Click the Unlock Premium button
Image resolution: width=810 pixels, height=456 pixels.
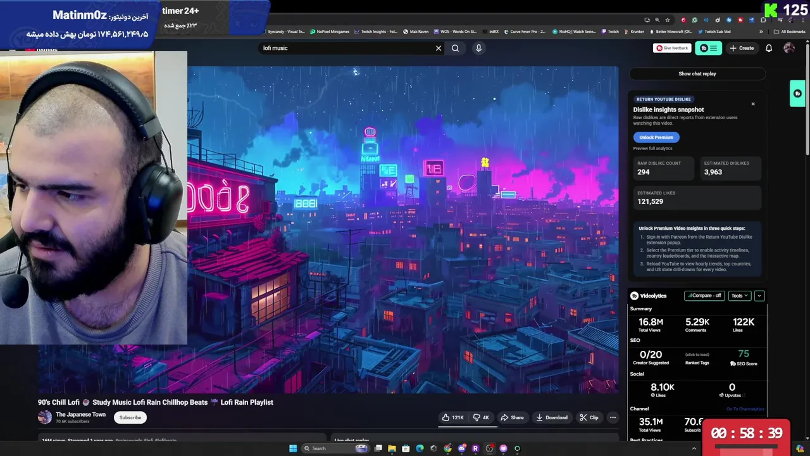click(x=656, y=137)
